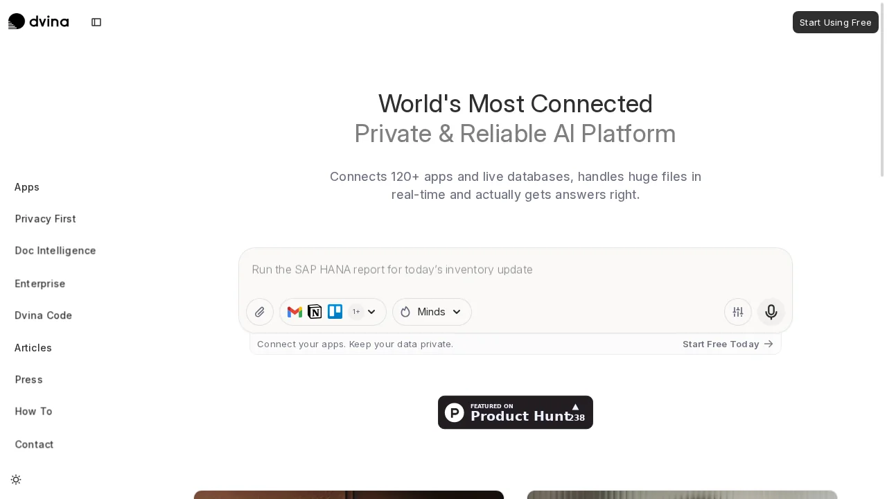Viewport: 887px width, 499px height.
Task: Click the Notion app icon
Action: point(315,312)
